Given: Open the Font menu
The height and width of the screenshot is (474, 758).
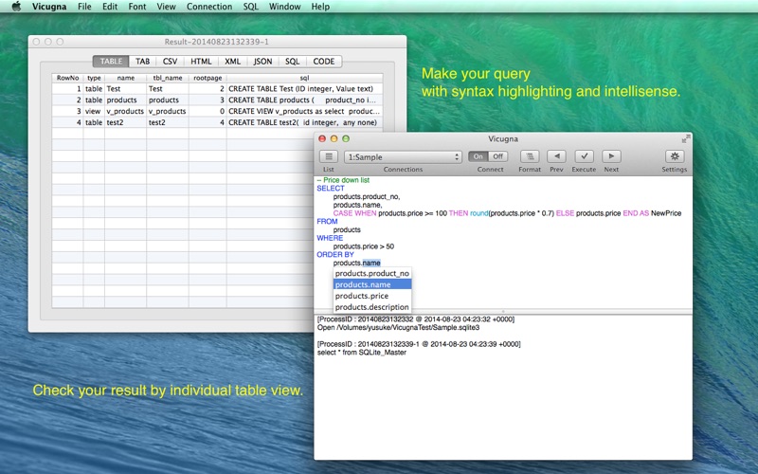Looking at the screenshot, I should tap(137, 7).
